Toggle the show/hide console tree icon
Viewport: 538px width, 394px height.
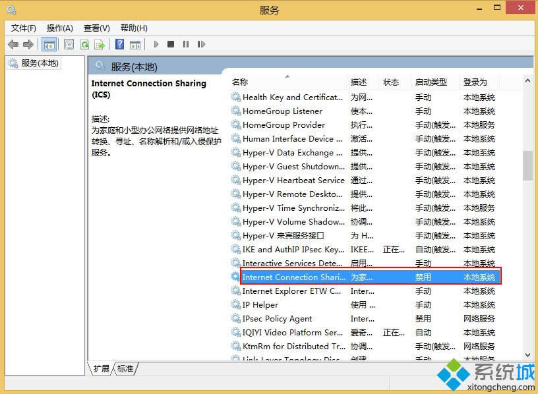click(49, 45)
